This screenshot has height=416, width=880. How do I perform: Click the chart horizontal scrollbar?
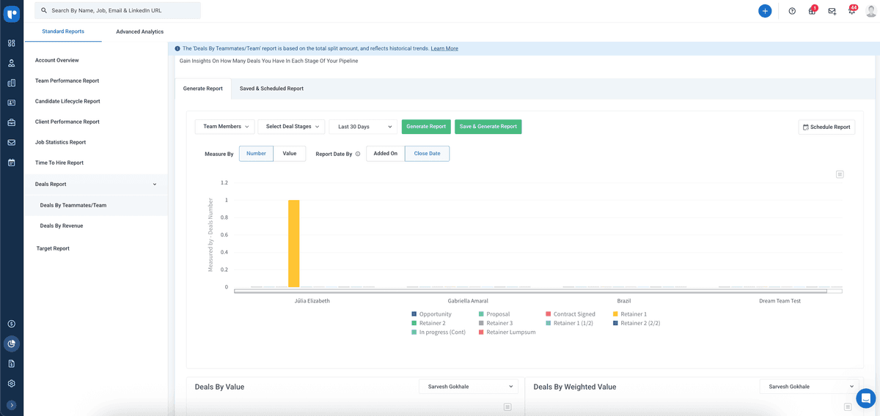click(530, 291)
